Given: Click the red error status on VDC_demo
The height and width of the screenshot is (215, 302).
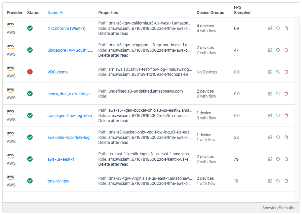Looking at the screenshot, I should (30, 72).
